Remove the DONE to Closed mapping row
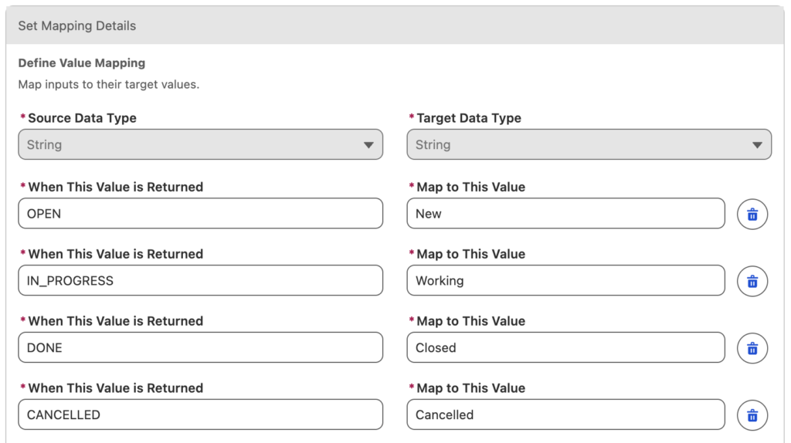 (x=752, y=348)
